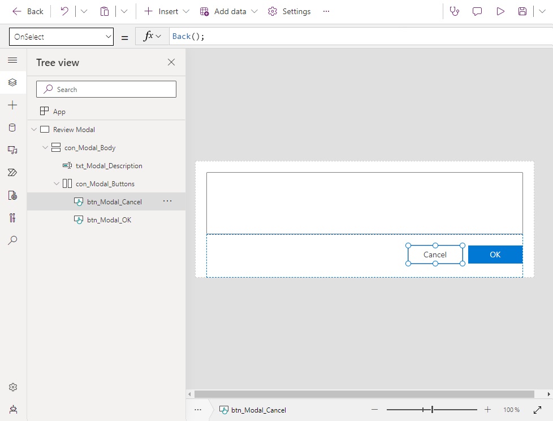Image resolution: width=553 pixels, height=421 pixels.
Task: Collapse the con_Modal_Body tree node
Action: tap(45, 147)
